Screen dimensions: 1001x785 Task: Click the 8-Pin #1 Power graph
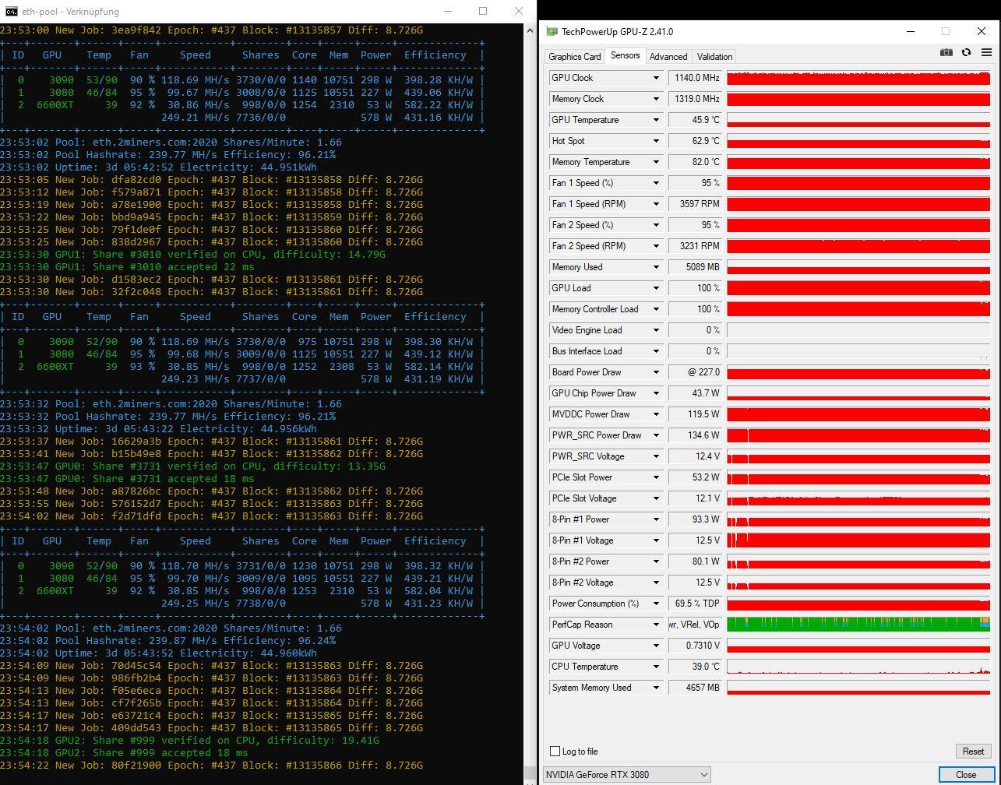858,519
